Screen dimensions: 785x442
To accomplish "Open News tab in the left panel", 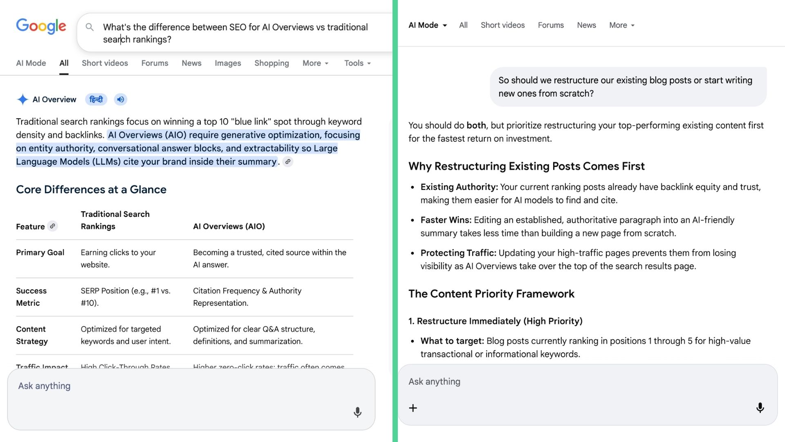I will coord(191,63).
